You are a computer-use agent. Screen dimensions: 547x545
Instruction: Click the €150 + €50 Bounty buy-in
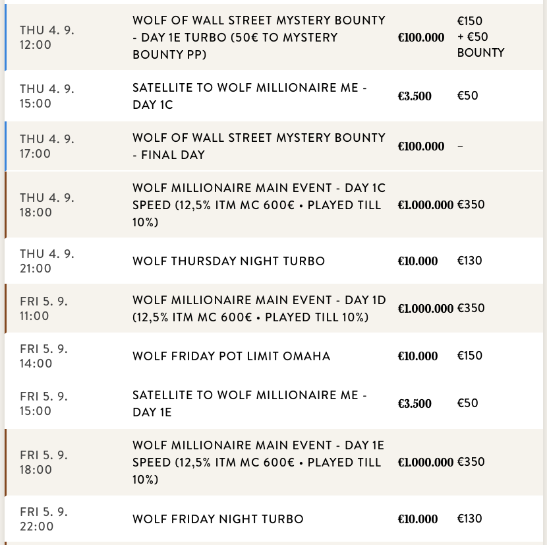click(480, 38)
